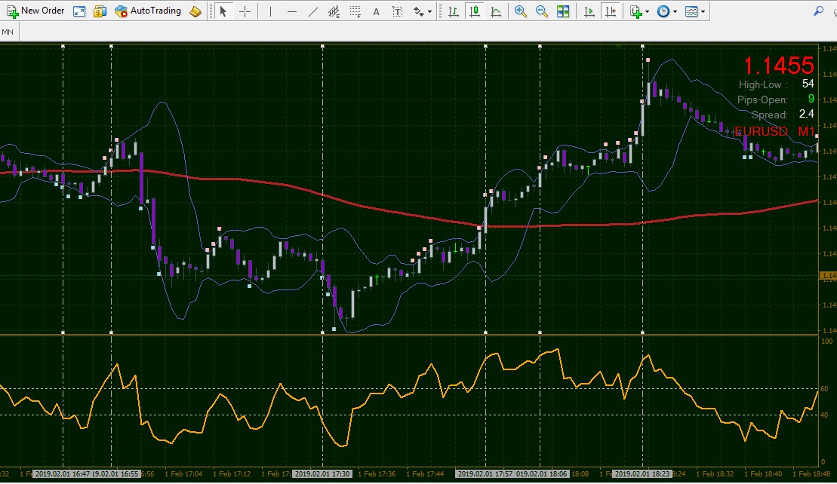Switch chart to Line Chart mode
837x484 pixels.
pyautogui.click(x=496, y=11)
